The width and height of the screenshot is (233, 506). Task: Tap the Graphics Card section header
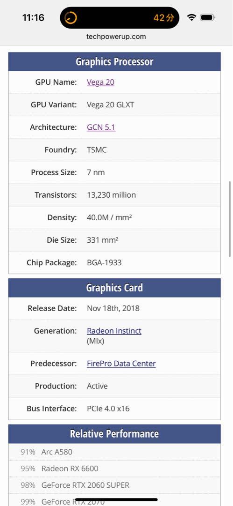coord(114,288)
